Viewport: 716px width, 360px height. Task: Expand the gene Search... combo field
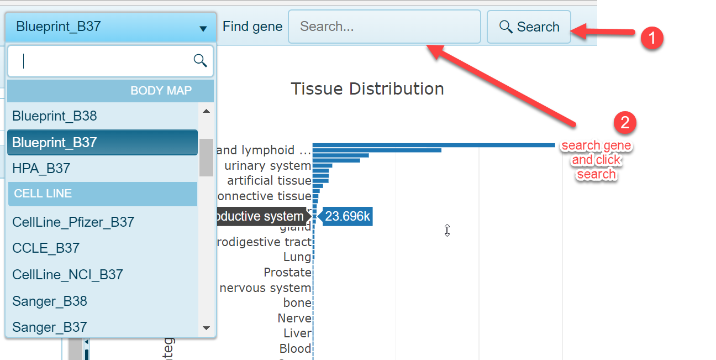[x=384, y=26]
